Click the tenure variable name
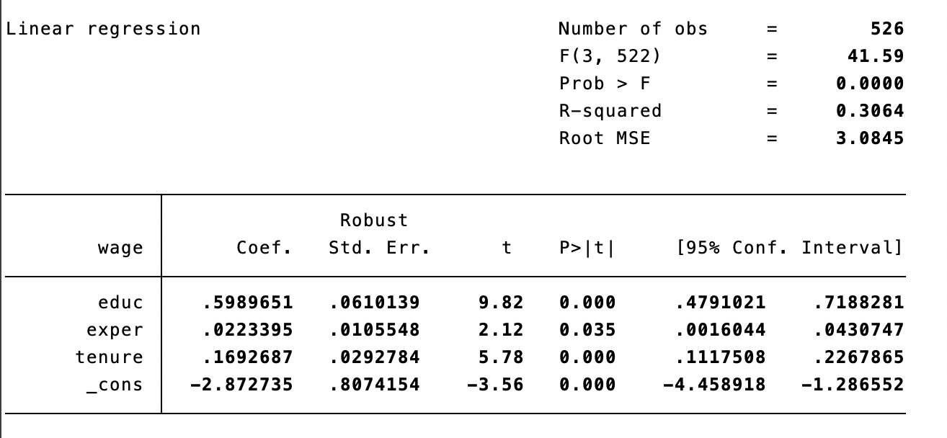This screenshot has height=438, width=947. click(x=110, y=357)
